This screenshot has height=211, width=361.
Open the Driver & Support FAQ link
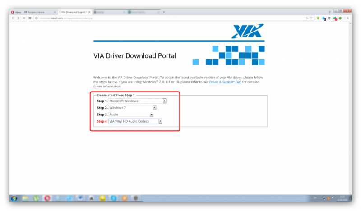(x=225, y=82)
